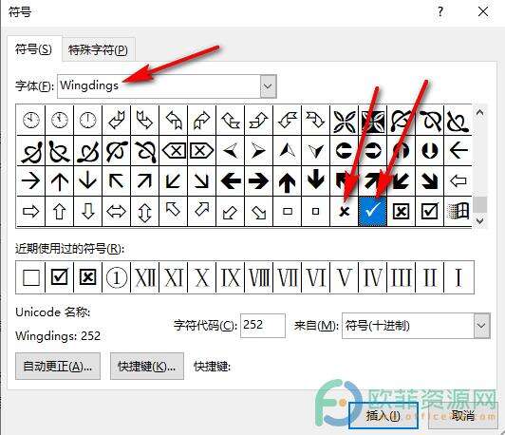
Task: Pick the outlined down arrow symbol
Action: [88, 212]
